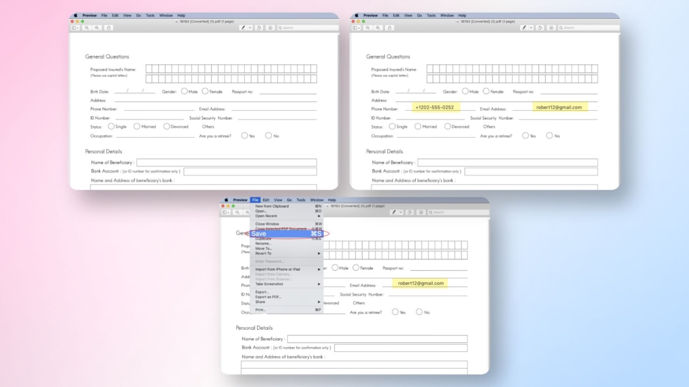Zoom out in the top-left Preview window
Screen dimensions: 689x387
click(x=87, y=28)
